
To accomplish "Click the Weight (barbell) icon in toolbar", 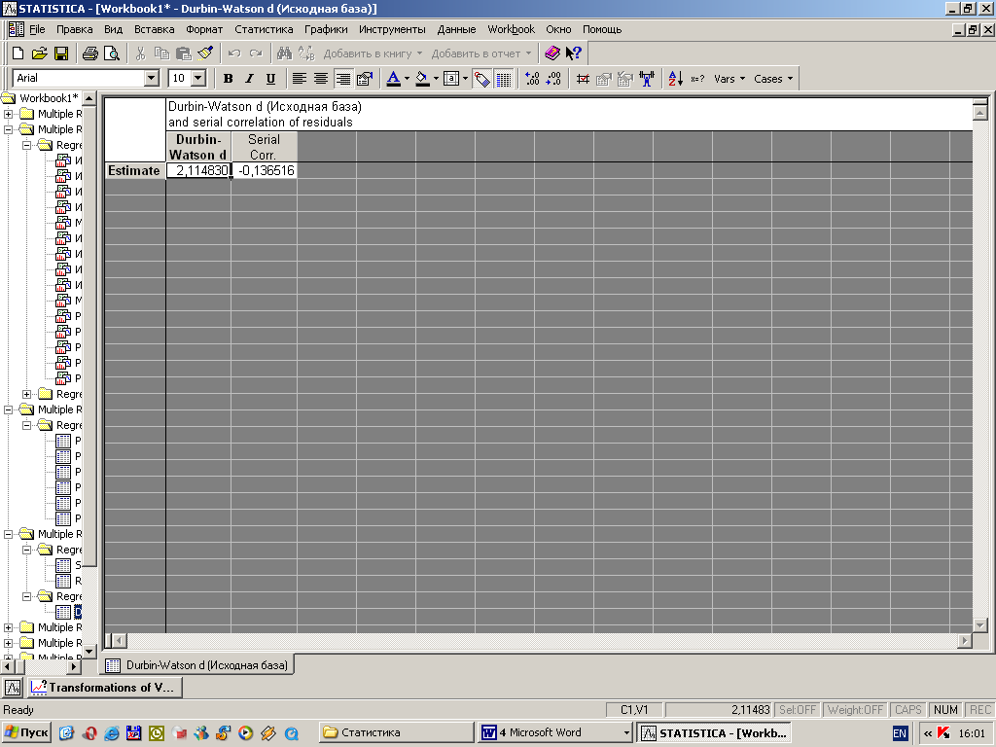I will [647, 79].
